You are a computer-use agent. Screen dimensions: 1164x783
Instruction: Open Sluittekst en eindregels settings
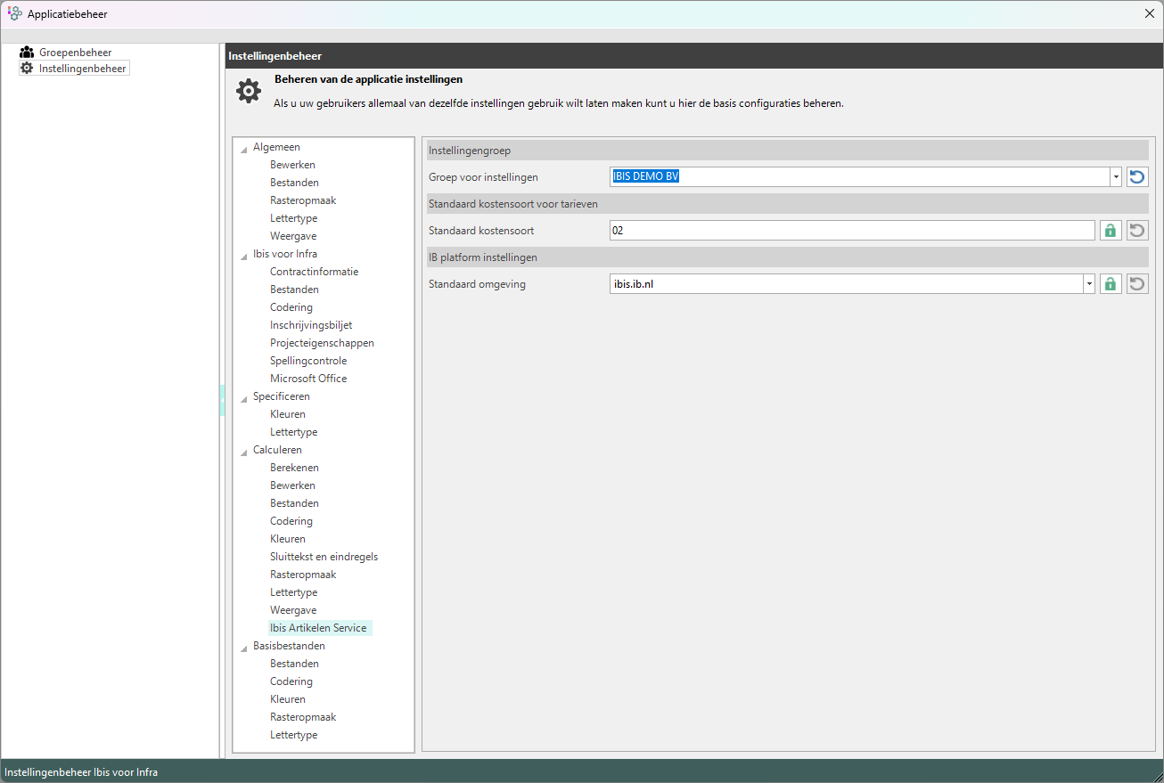[324, 557]
